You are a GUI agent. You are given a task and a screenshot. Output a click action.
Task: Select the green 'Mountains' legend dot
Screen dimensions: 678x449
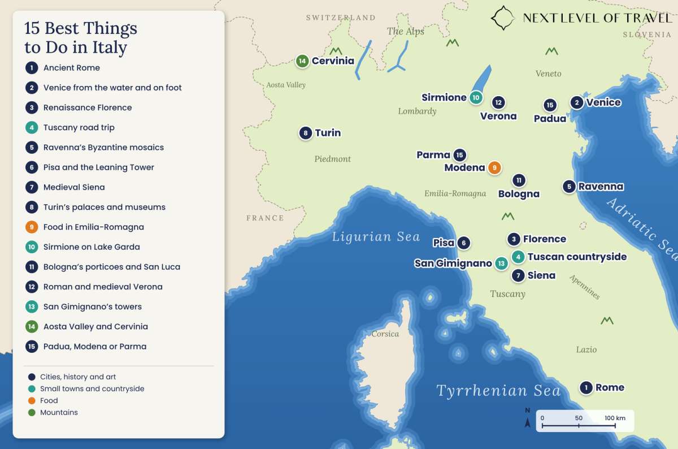[x=32, y=412]
